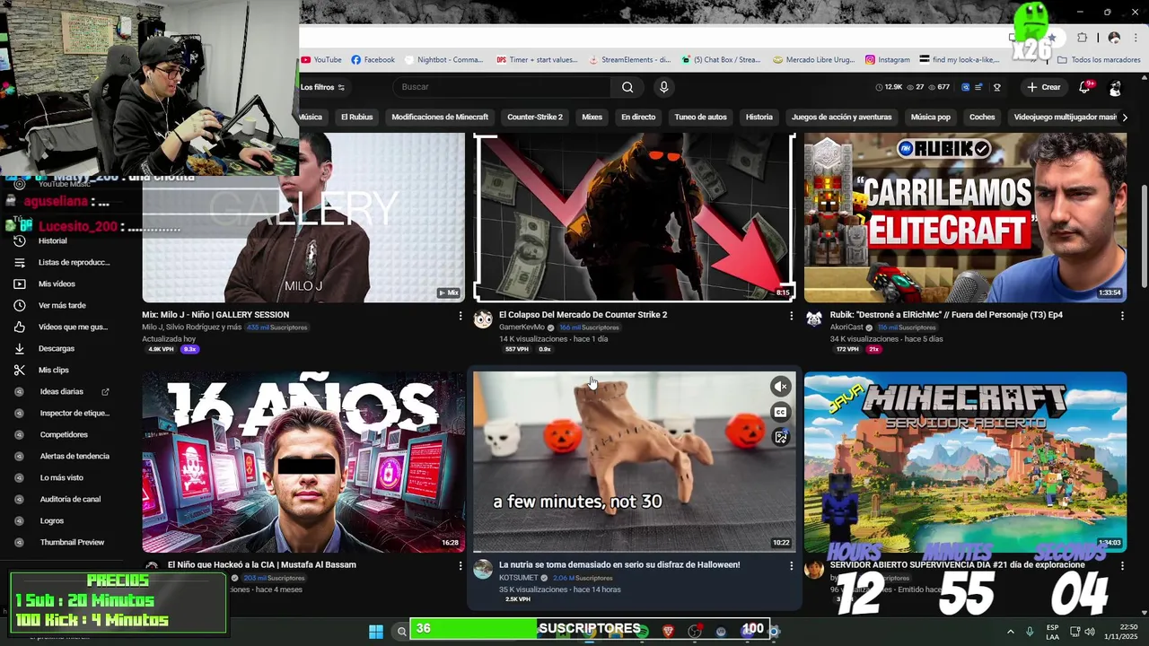
Task: Open Chrome three-dot menu
Action: [x=1136, y=38]
